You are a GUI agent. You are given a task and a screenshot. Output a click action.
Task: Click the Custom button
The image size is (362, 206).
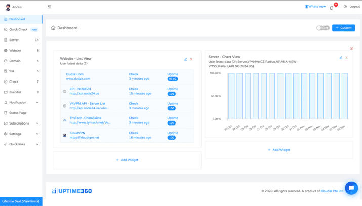pos(343,28)
